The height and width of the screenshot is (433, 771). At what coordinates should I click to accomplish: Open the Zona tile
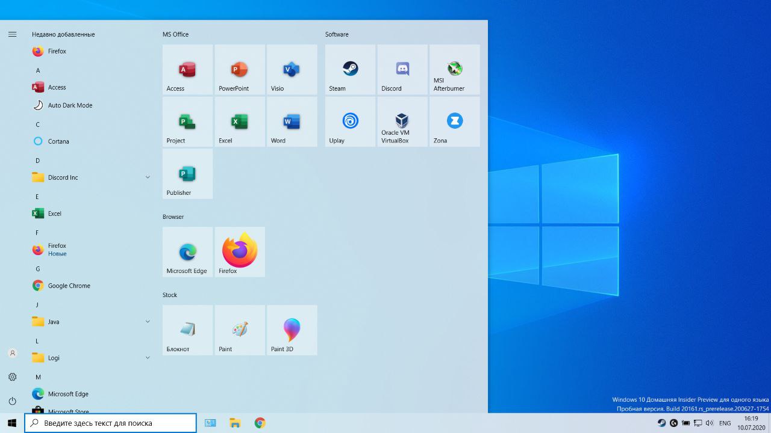(x=455, y=121)
